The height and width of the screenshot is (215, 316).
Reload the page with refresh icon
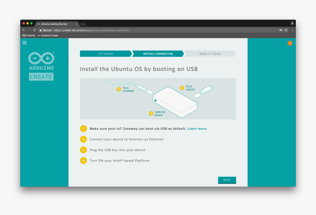pos(35,30)
